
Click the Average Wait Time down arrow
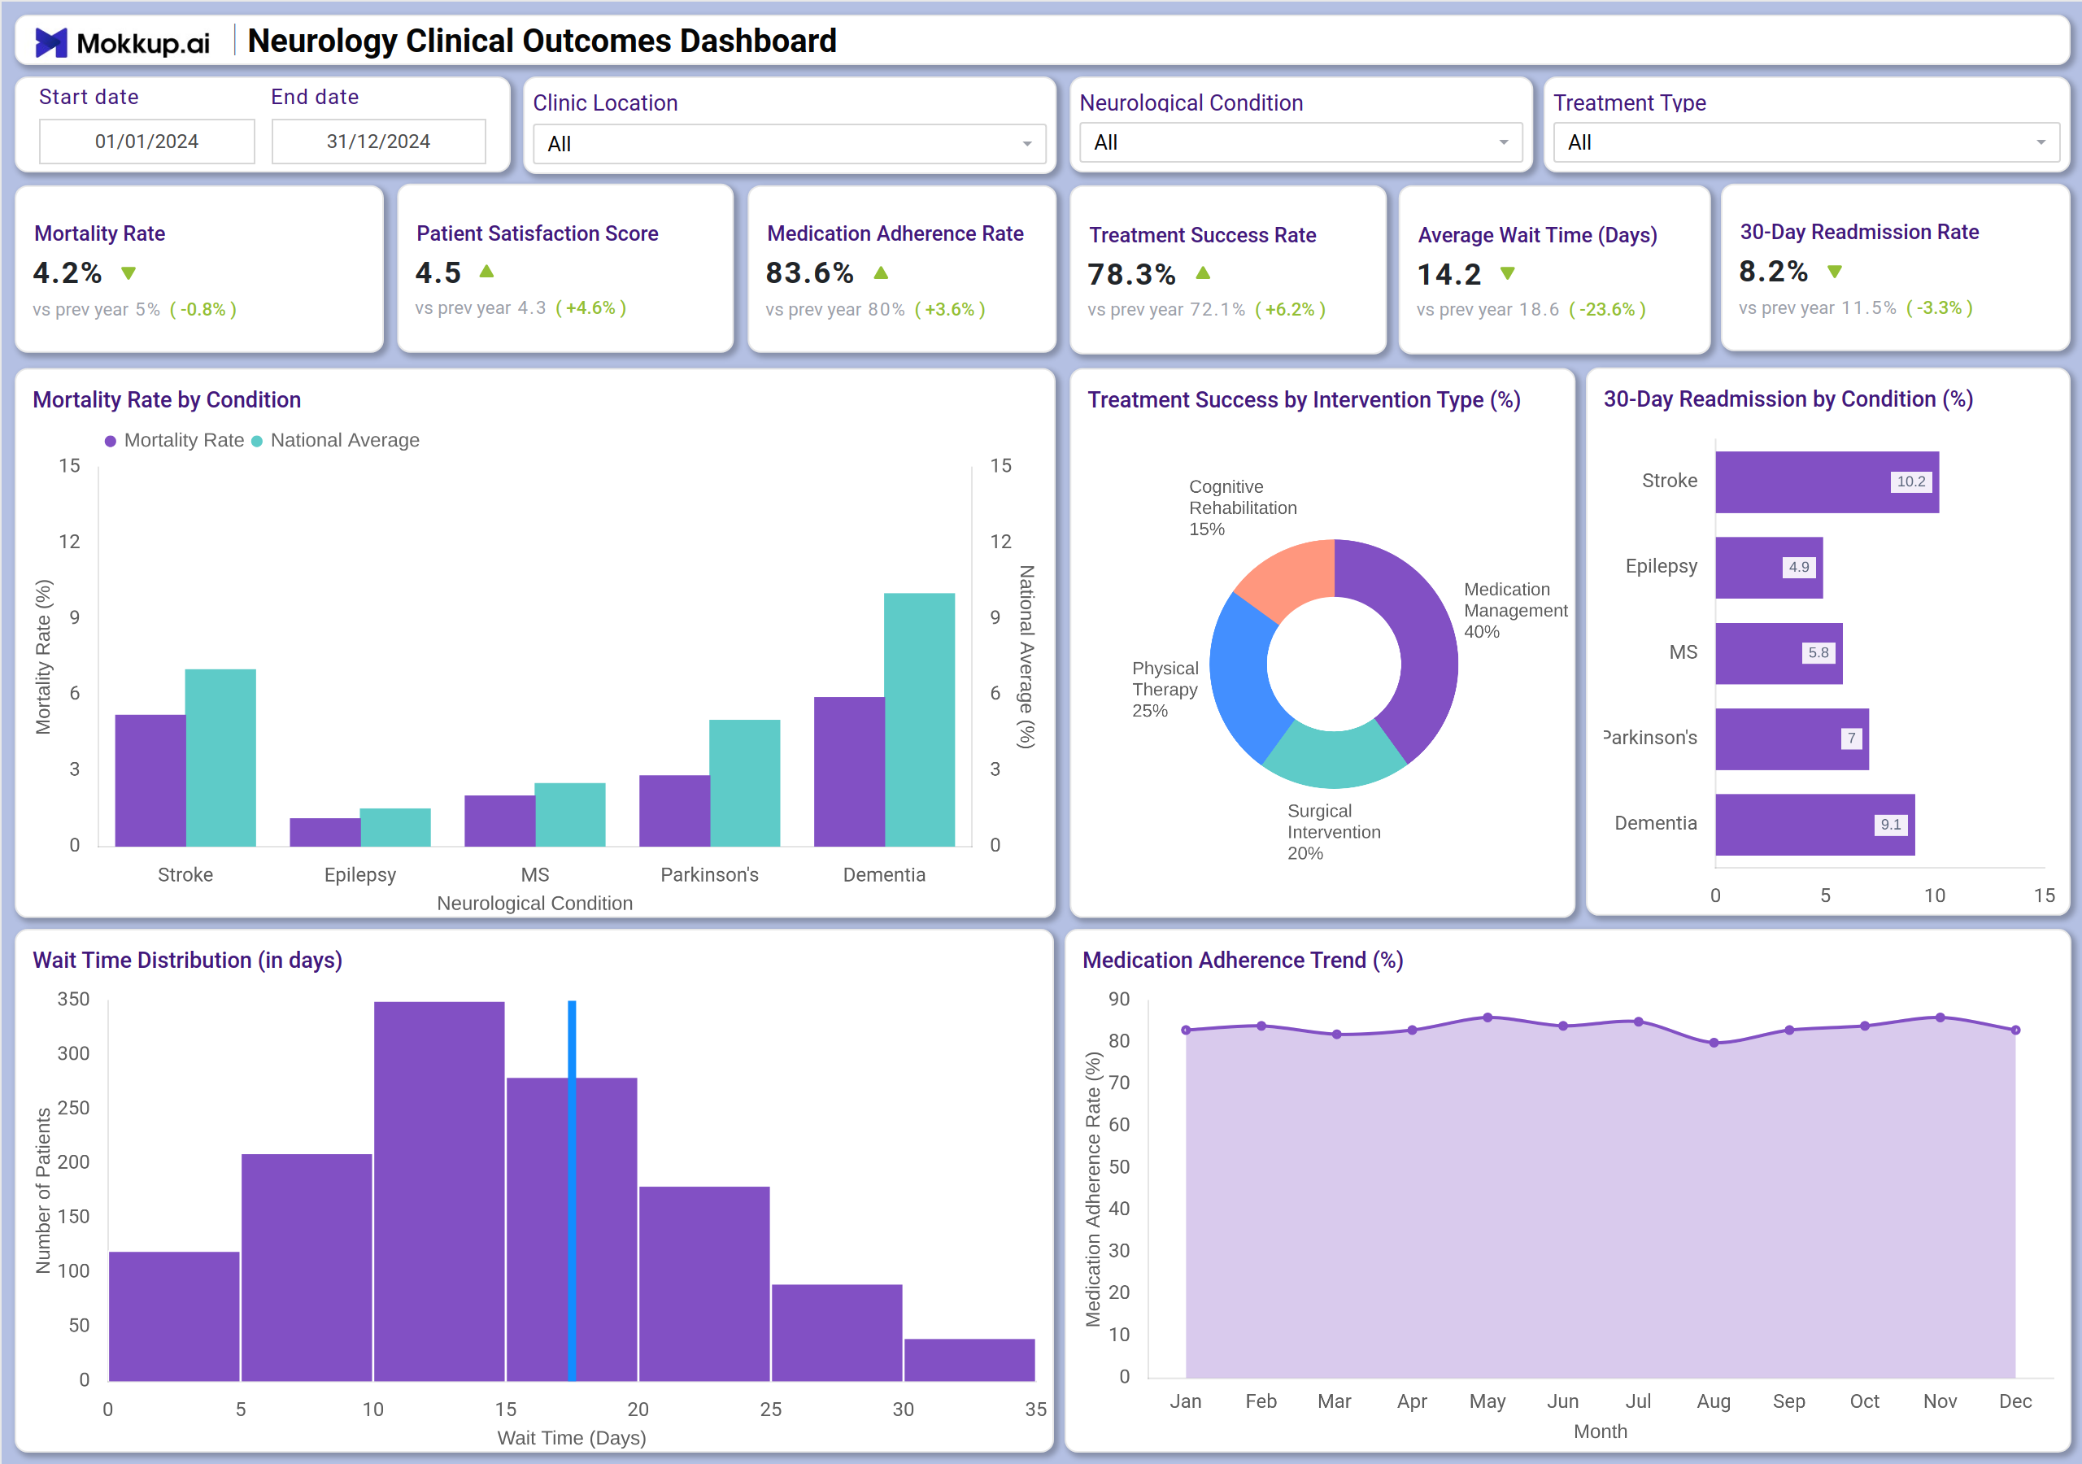coord(1508,274)
